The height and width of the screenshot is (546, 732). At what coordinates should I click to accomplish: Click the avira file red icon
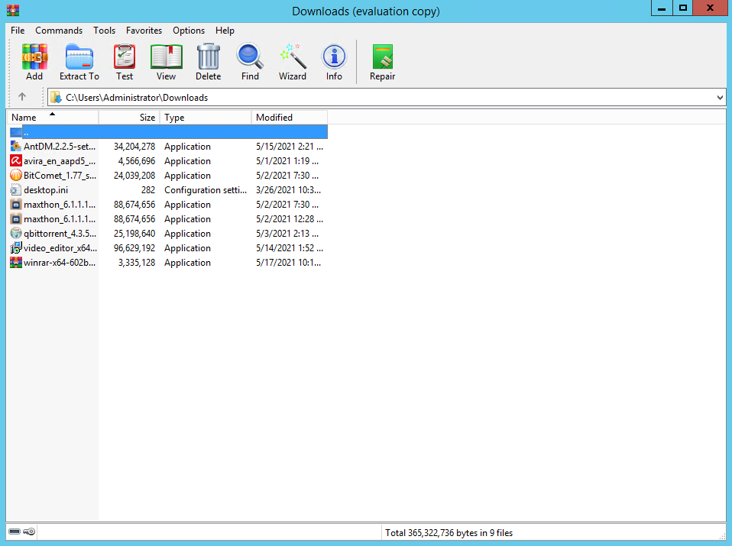pyautogui.click(x=16, y=161)
